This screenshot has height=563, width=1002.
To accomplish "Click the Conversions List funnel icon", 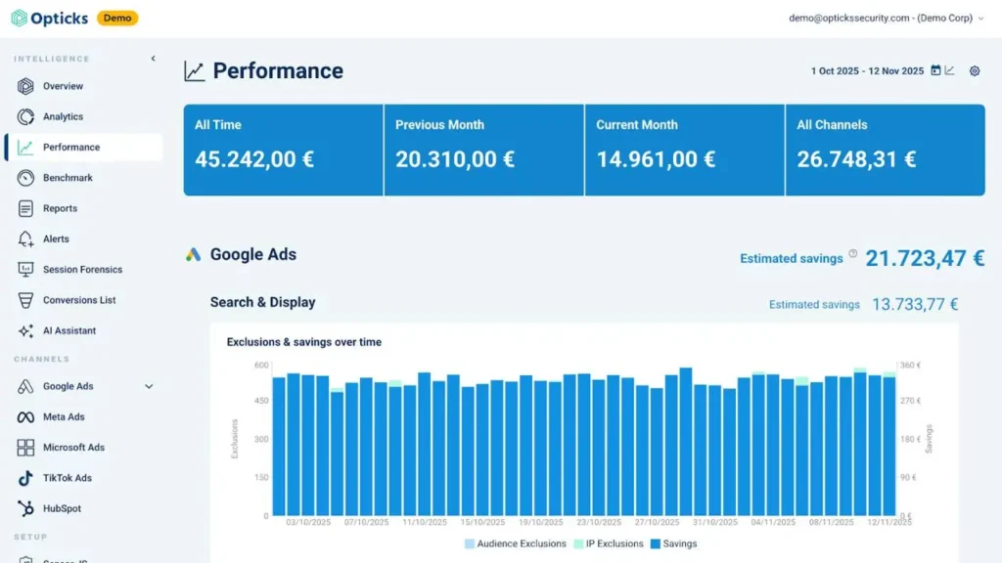I will click(25, 301).
